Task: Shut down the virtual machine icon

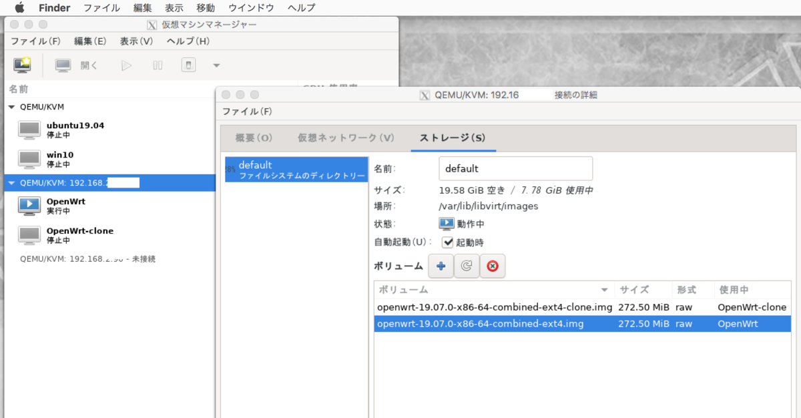Action: (x=188, y=65)
